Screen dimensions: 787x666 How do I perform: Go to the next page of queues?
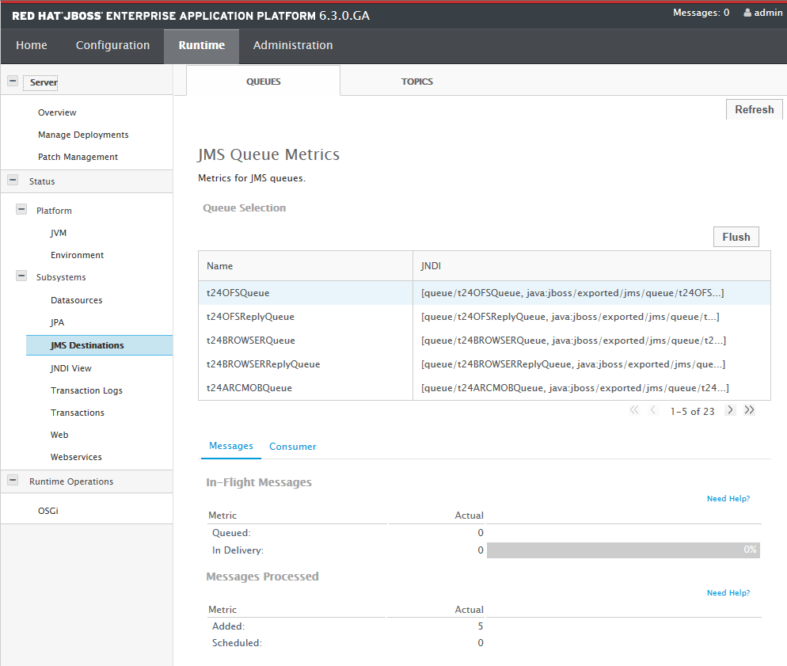[x=730, y=410]
